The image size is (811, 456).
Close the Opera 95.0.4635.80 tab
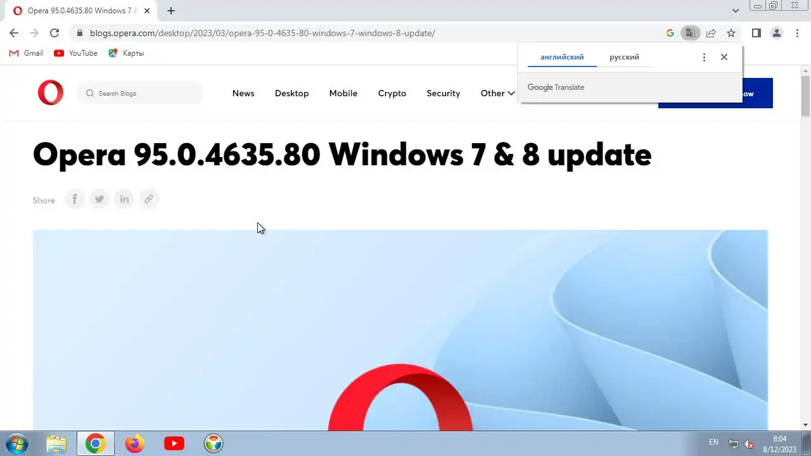point(147,11)
